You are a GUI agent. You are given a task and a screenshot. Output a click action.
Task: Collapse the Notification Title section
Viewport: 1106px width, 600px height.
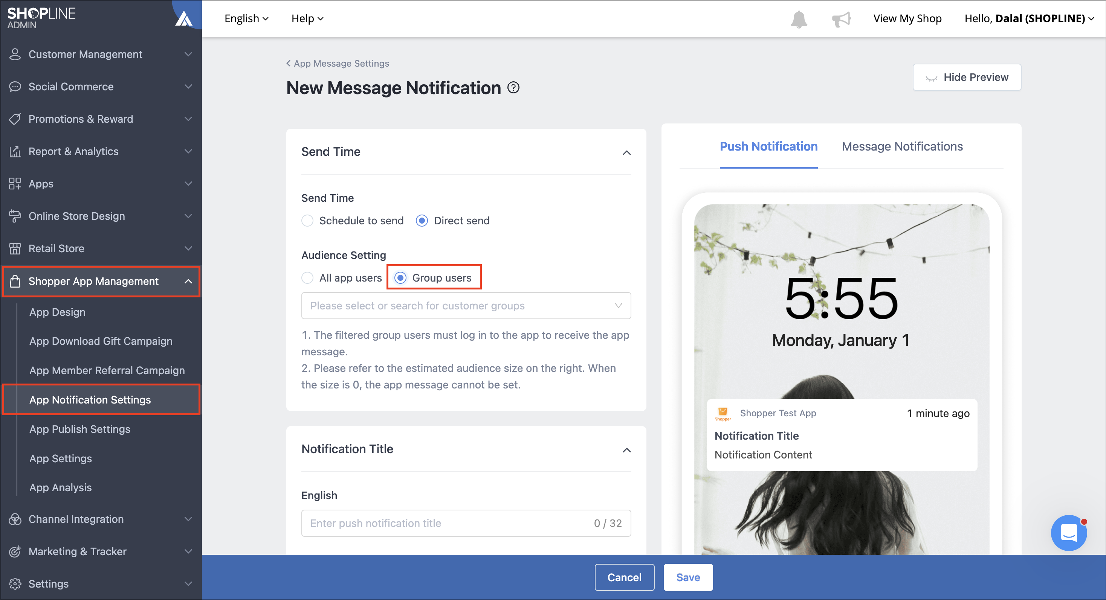coord(626,449)
